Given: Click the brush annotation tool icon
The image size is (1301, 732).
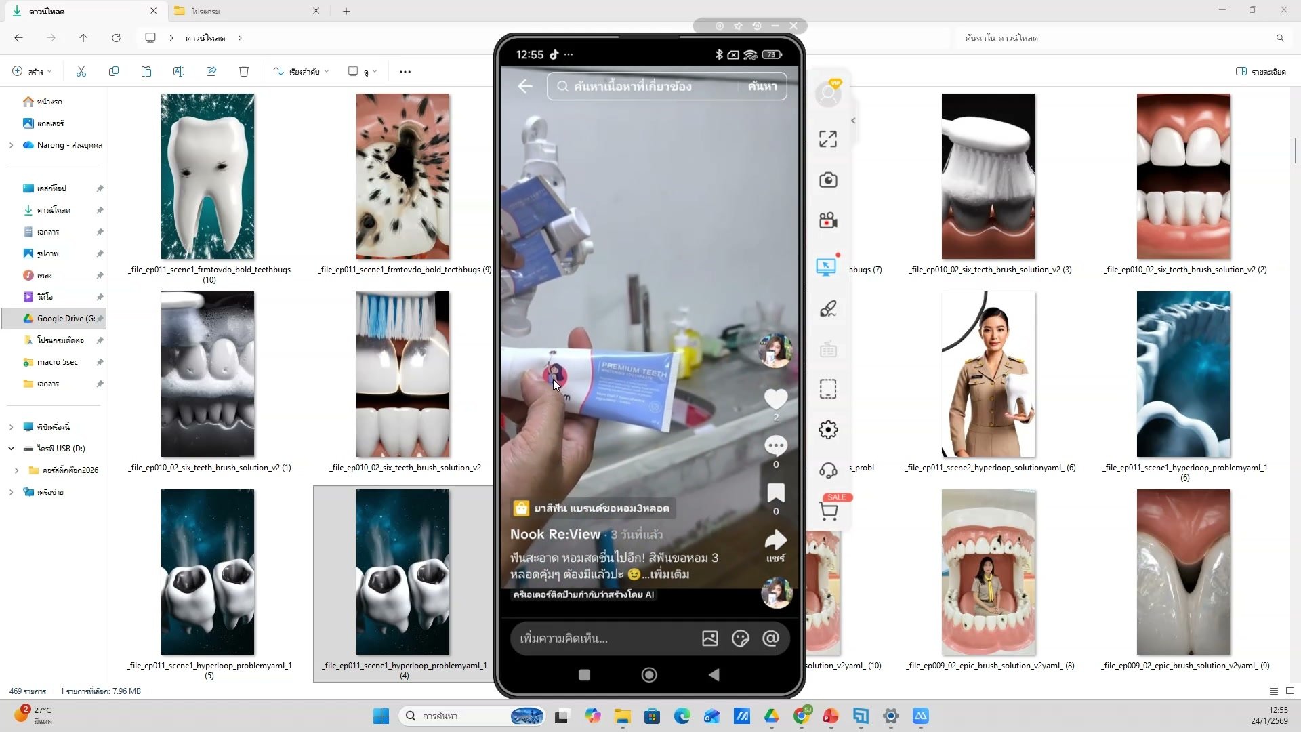Looking at the screenshot, I should point(827,308).
